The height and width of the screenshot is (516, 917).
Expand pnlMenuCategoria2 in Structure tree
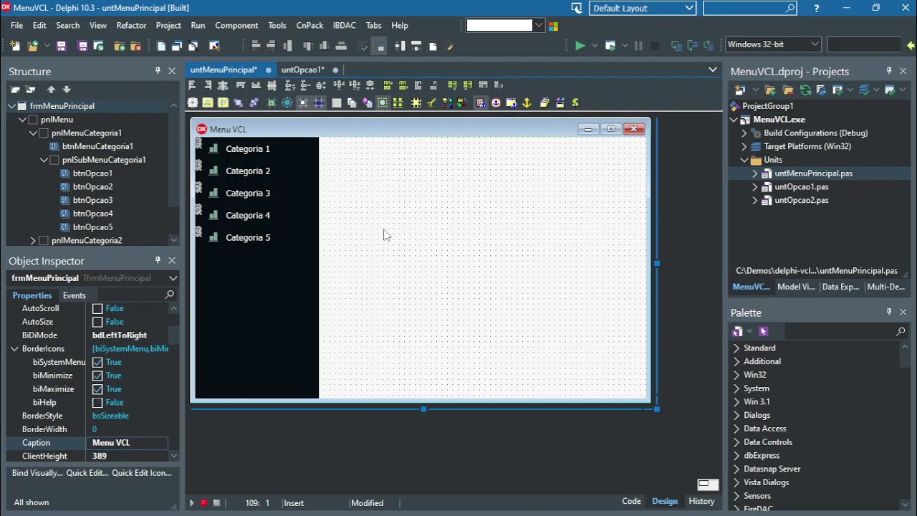pyautogui.click(x=33, y=241)
